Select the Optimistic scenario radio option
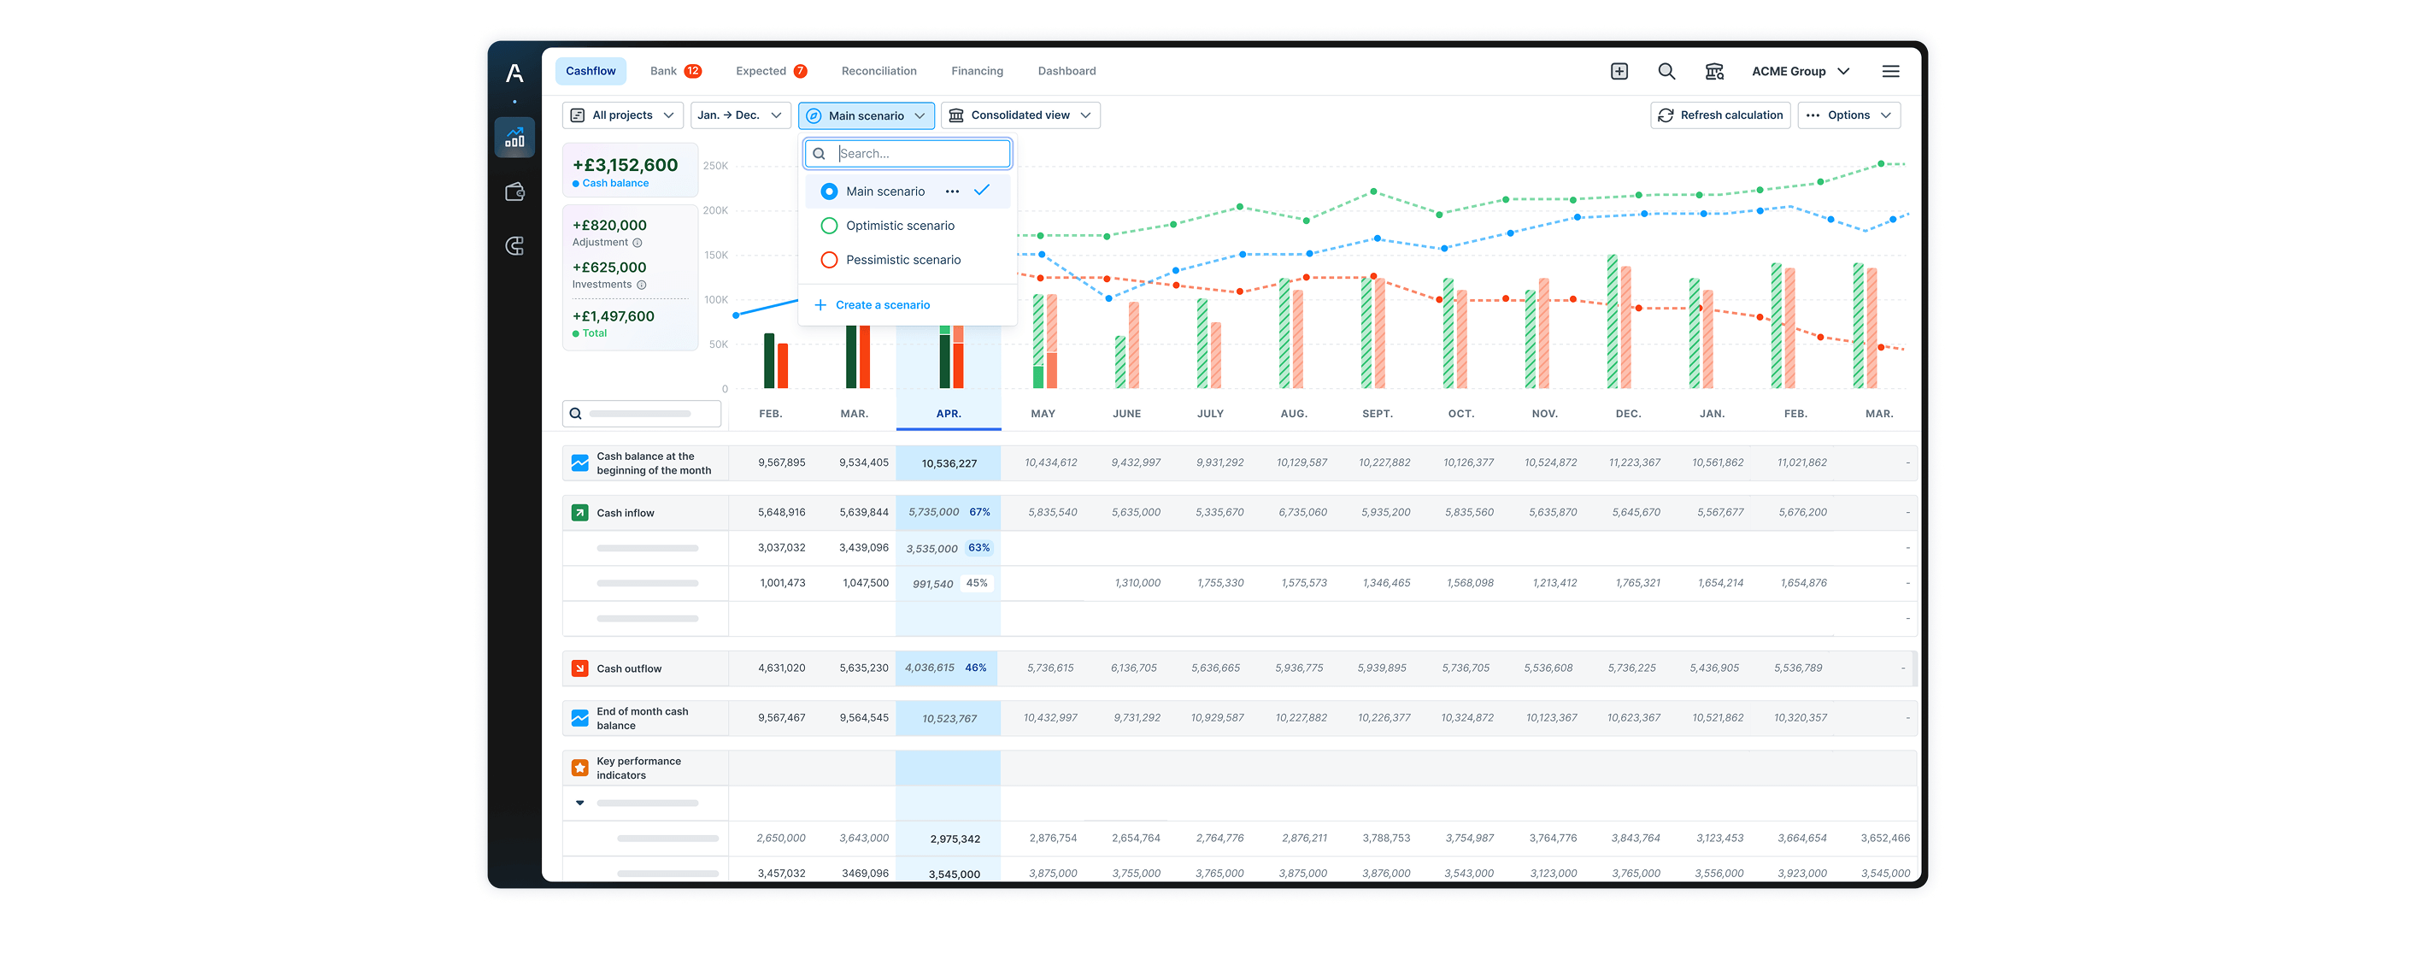Viewport: 2415px width, 954px height. pyautogui.click(x=829, y=226)
